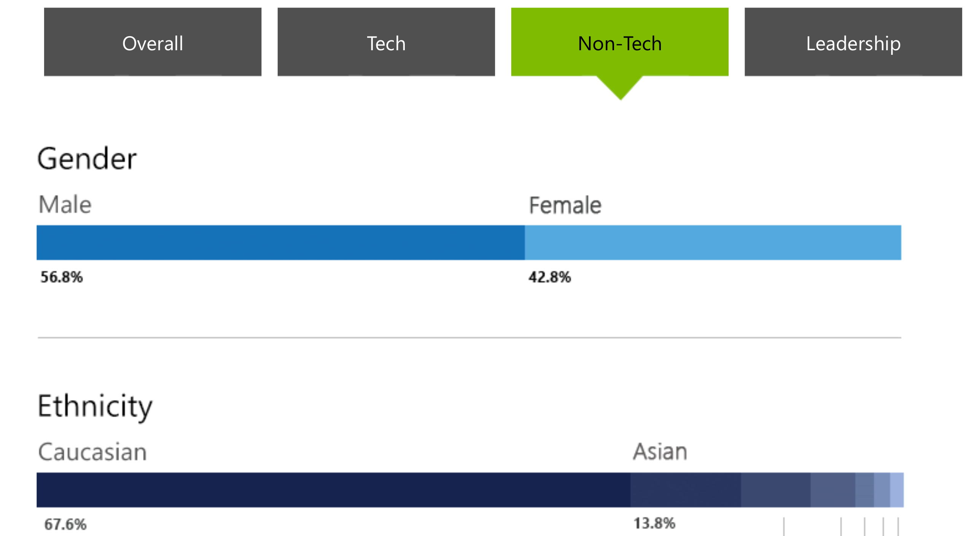974x536 pixels.
Task: Click the lightest final ethnicity bar segment
Action: pyautogui.click(x=897, y=490)
